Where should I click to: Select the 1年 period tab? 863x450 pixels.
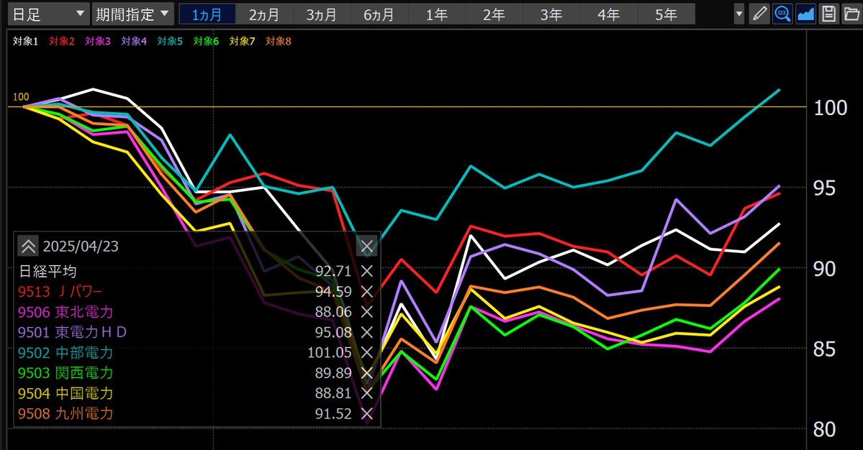436,14
